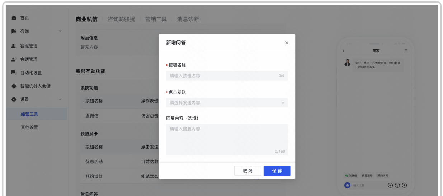Screen dimensions: 443x196
Task: Open hamburger menu in phone preview
Action: [406, 51]
